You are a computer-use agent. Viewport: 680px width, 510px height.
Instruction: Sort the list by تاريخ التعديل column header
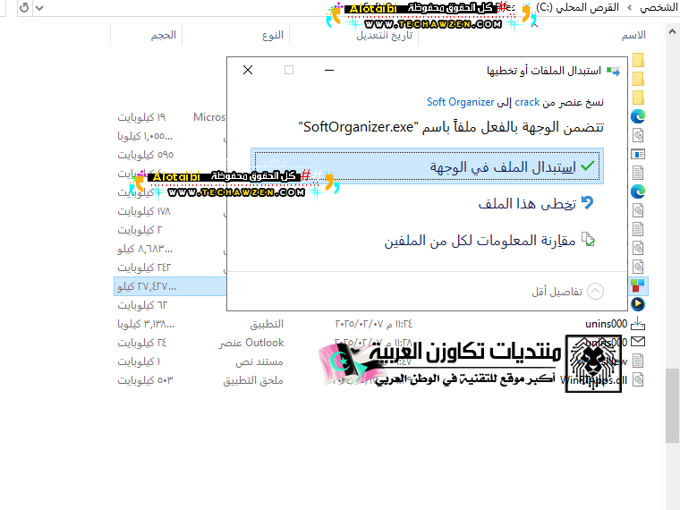pos(384,35)
